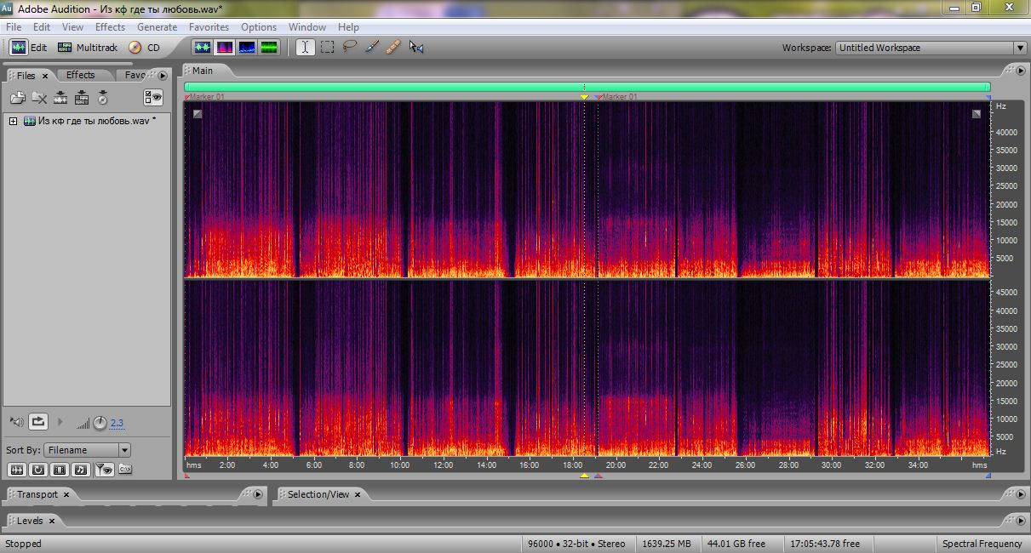The width and height of the screenshot is (1031, 553).
Task: Switch to Spectral Pan Display view
Action: click(x=247, y=48)
